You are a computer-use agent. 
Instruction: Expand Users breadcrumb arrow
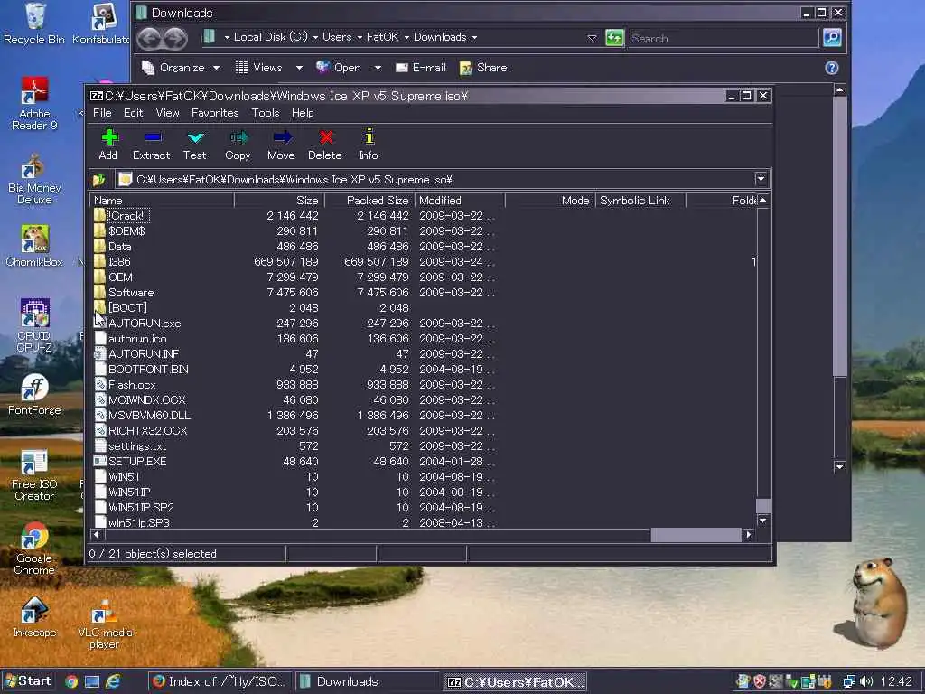(360, 38)
